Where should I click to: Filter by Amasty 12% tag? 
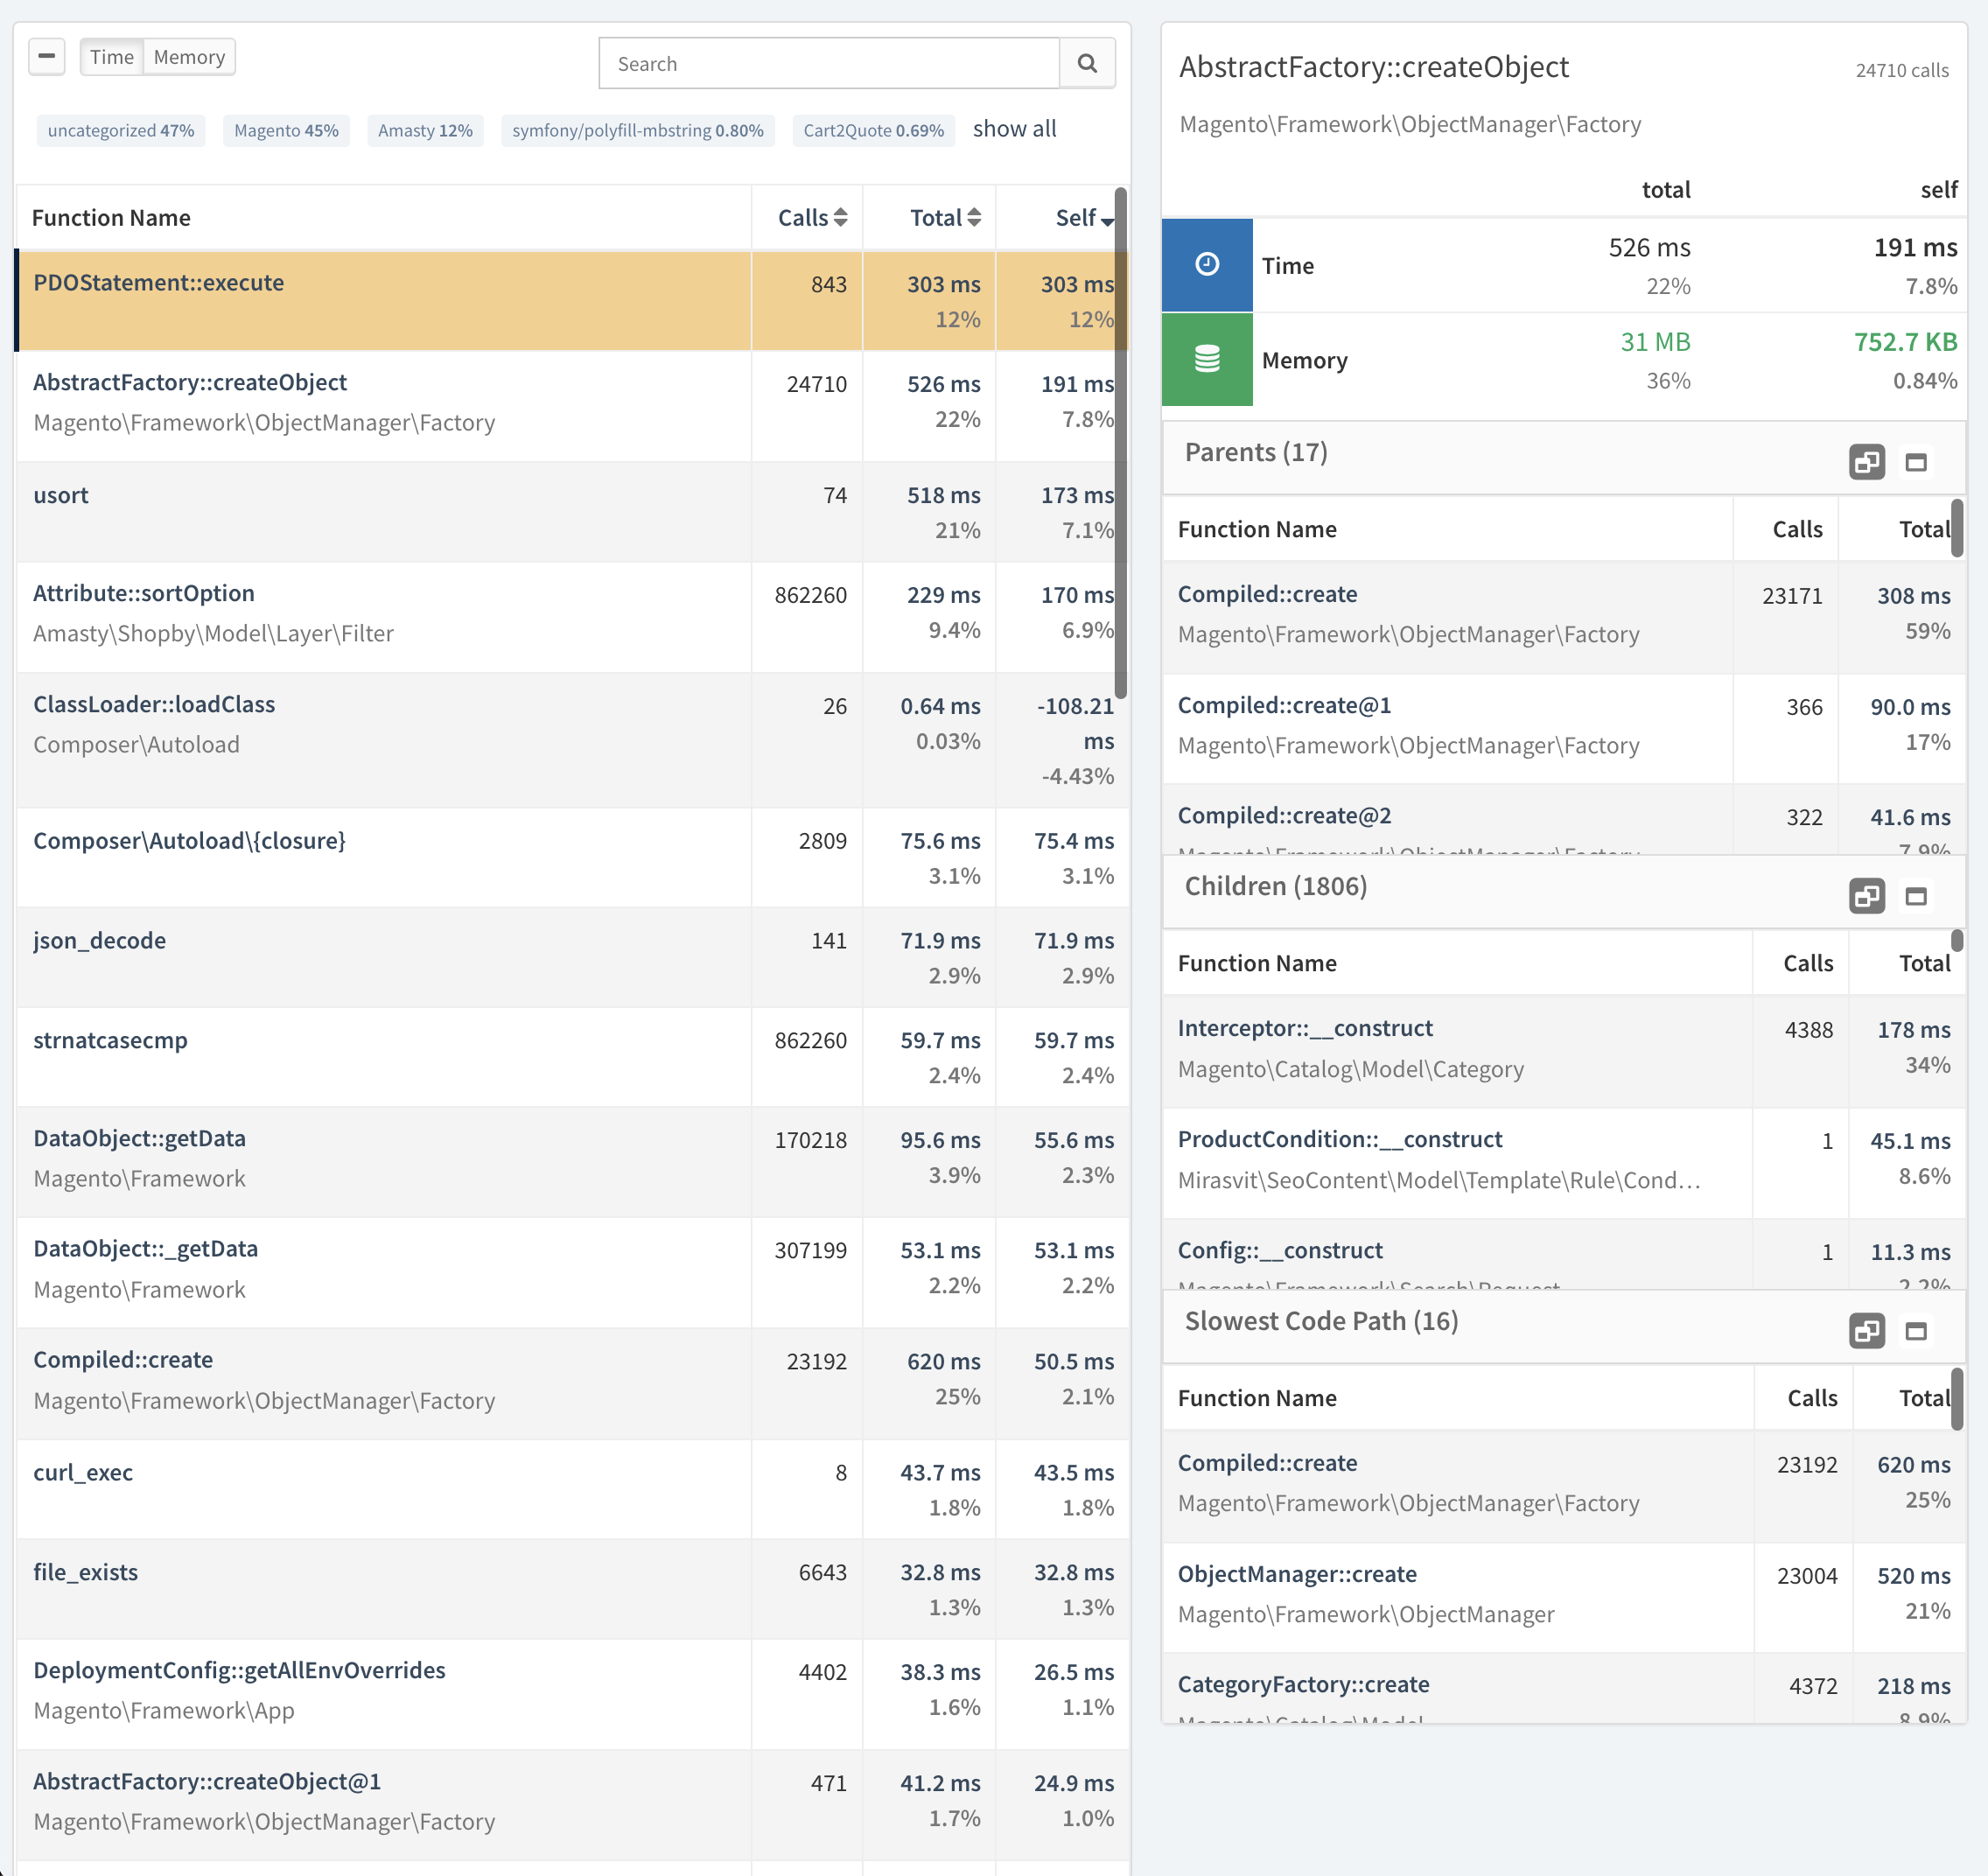[425, 131]
